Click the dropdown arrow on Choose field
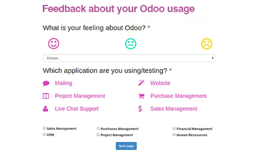 [x=212, y=58]
